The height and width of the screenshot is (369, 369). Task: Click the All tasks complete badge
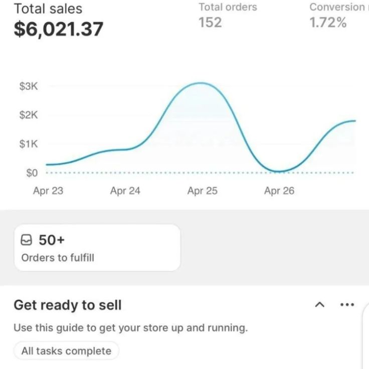[66, 351]
